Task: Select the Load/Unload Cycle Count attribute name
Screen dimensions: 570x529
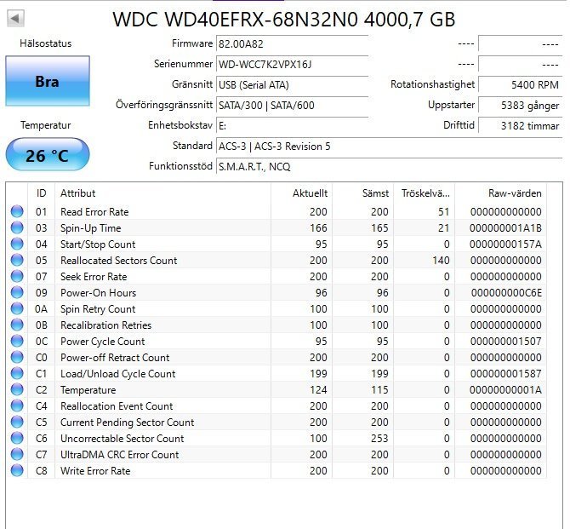Action: tap(117, 374)
